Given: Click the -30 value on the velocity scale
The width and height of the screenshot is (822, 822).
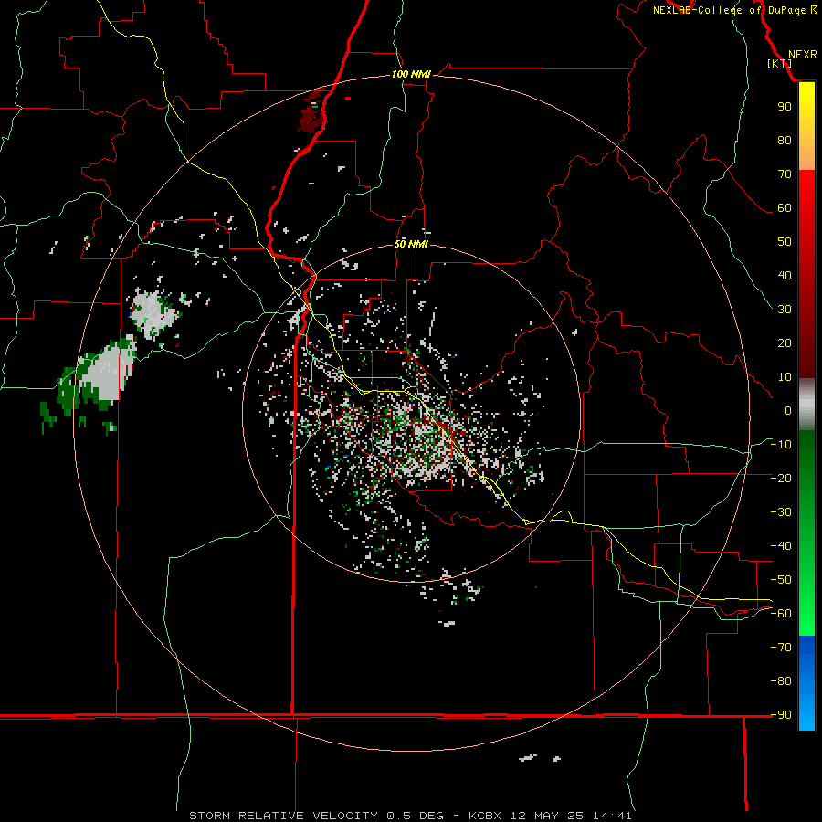Looking at the screenshot, I should tap(781, 512).
